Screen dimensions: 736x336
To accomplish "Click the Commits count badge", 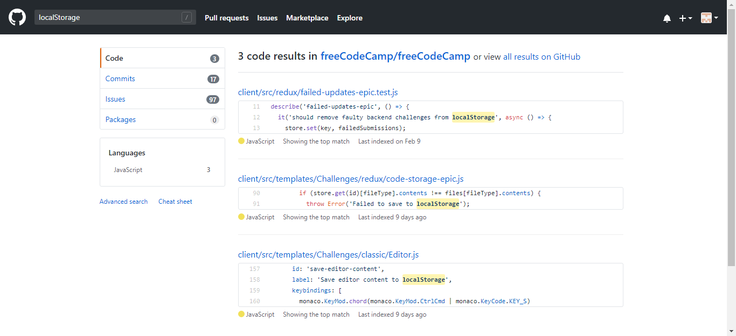I will tap(213, 78).
